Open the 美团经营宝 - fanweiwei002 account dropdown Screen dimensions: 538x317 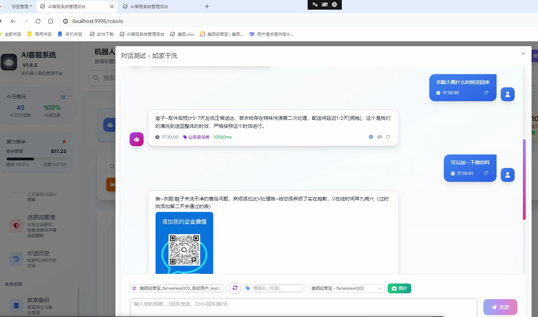[x=346, y=288]
